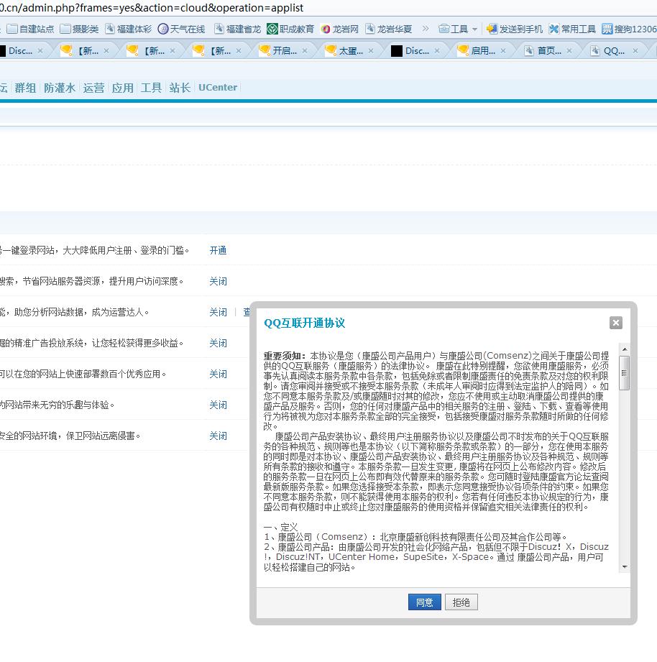
Task: Open the 运营 admin menu
Action: point(93,88)
